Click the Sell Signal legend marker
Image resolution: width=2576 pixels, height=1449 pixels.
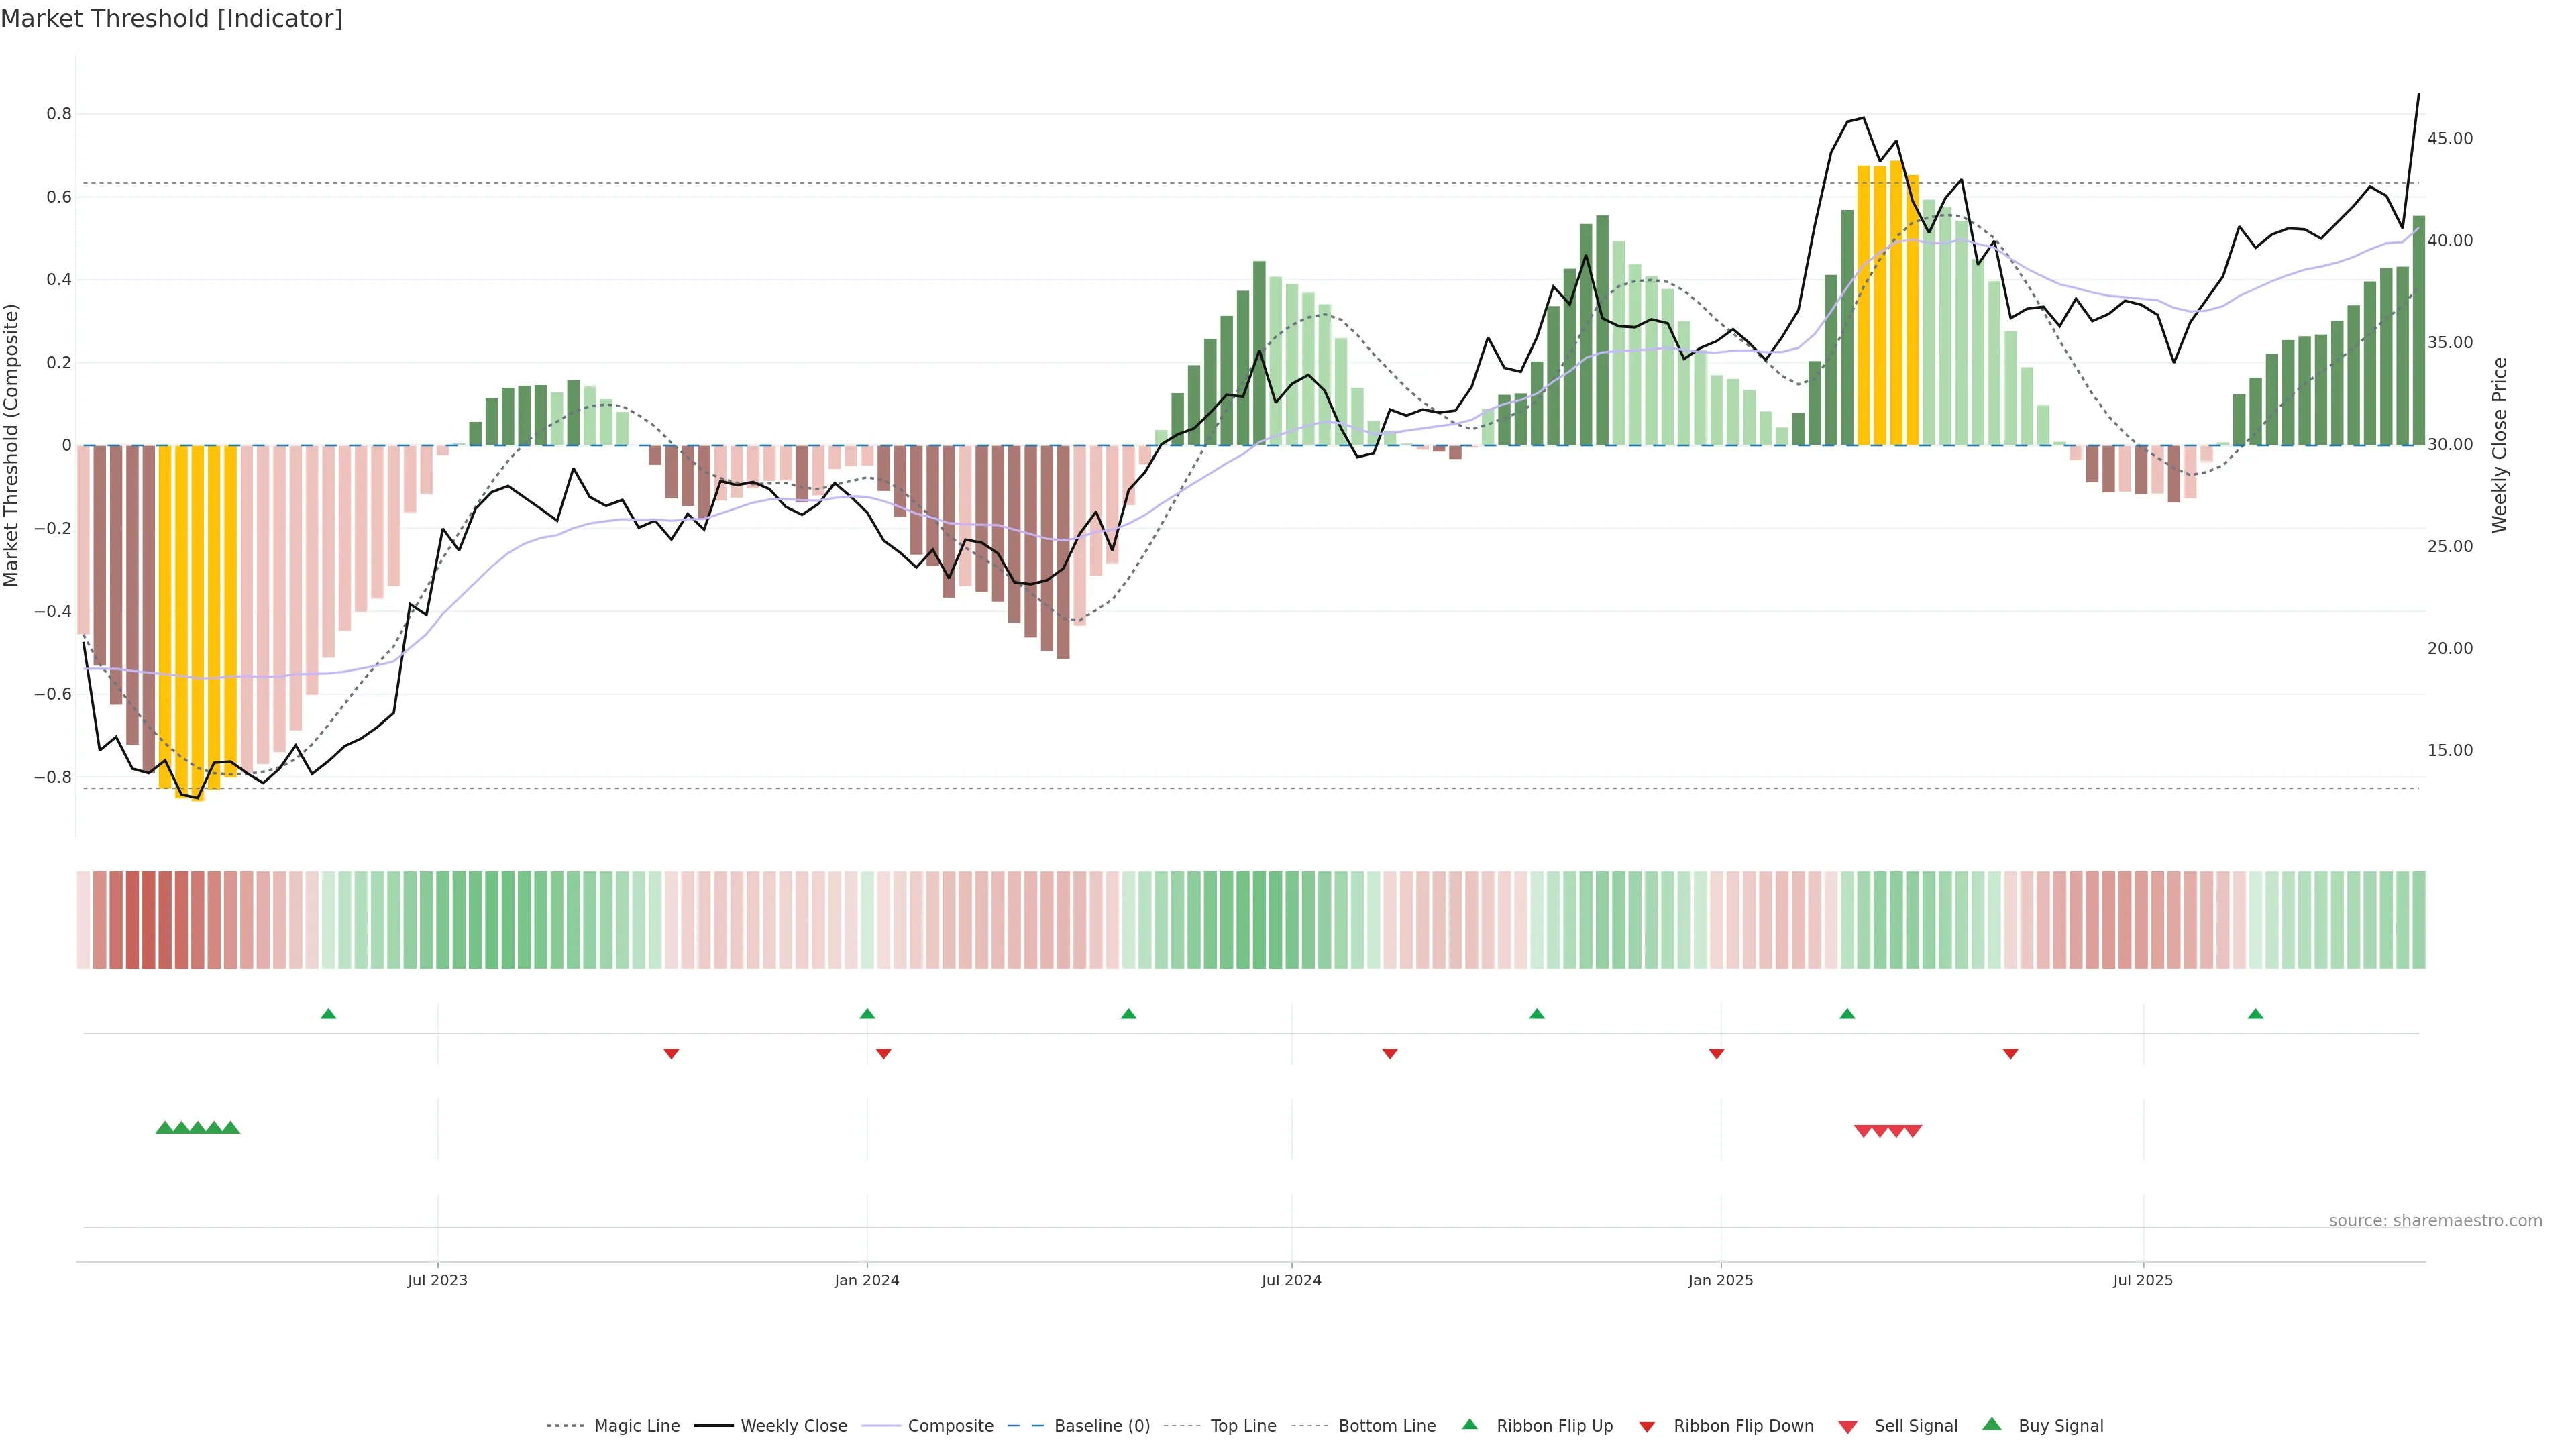click(x=1848, y=1427)
